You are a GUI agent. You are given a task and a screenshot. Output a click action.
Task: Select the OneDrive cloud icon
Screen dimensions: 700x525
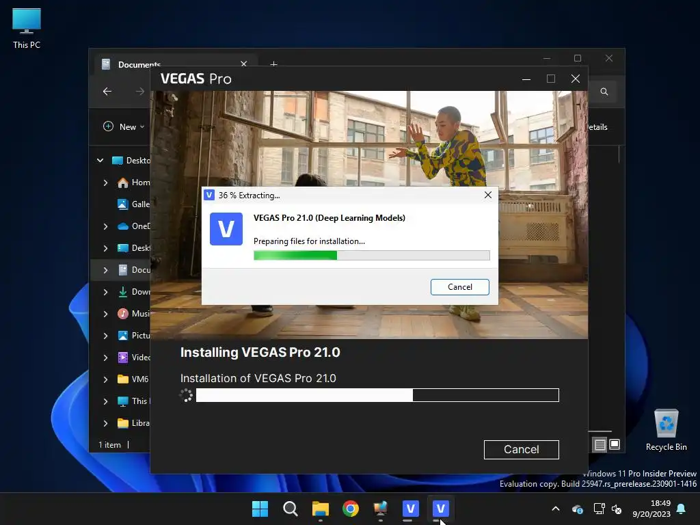tap(123, 226)
